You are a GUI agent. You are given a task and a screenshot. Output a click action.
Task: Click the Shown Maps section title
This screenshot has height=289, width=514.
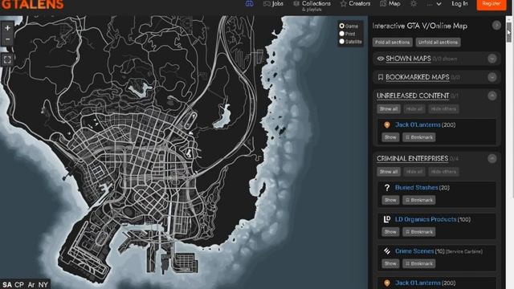[x=408, y=59]
